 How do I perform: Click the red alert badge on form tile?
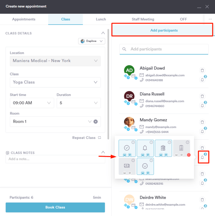[189, 155]
